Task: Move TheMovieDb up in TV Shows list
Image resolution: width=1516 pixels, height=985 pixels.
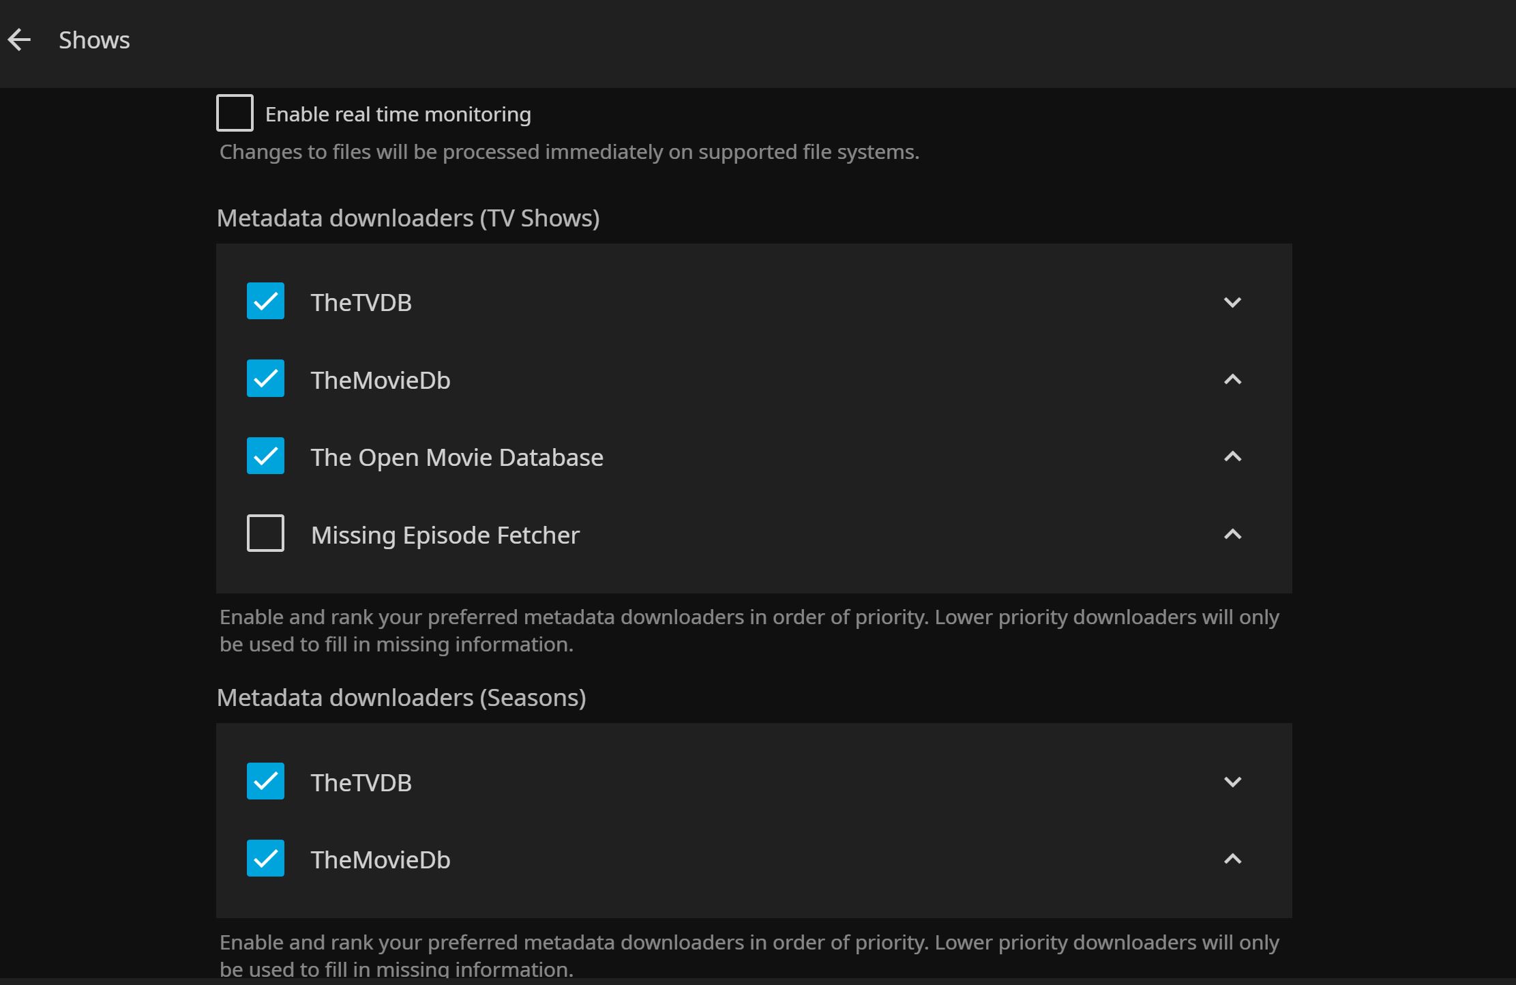Action: 1232,379
